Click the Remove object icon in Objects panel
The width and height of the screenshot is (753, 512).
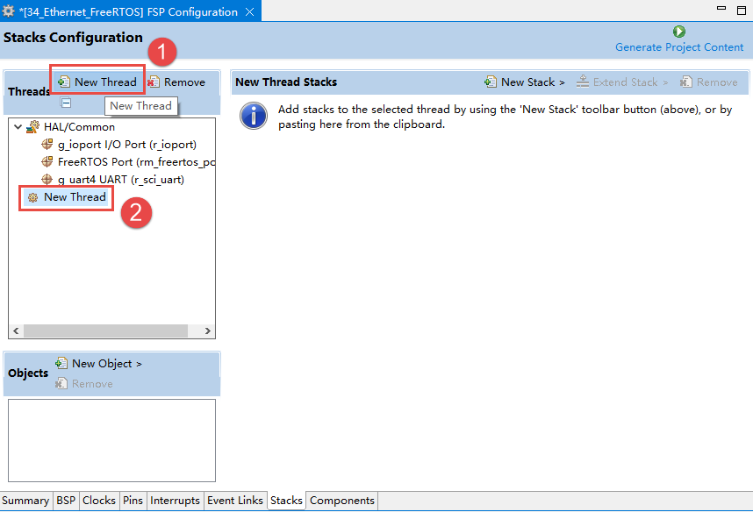[61, 383]
